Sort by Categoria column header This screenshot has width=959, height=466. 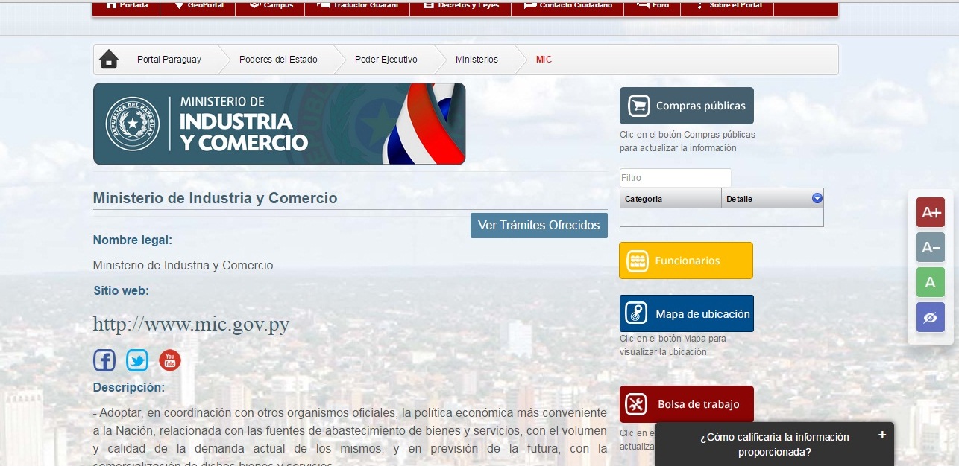tap(670, 199)
